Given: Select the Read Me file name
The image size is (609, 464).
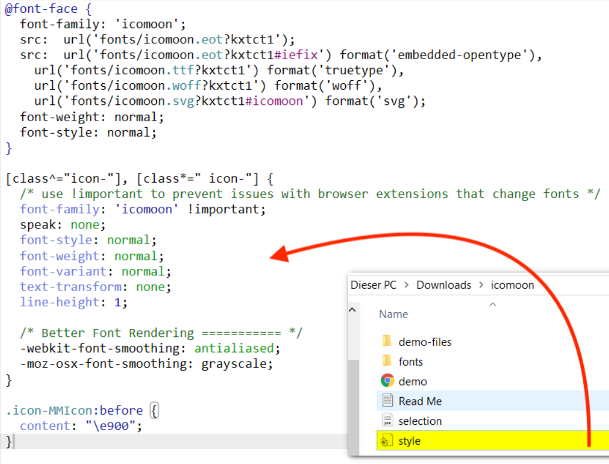Looking at the screenshot, I should [x=420, y=401].
